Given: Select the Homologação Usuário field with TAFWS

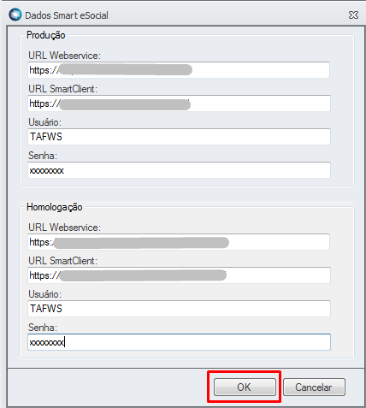Looking at the screenshot, I should 179,309.
